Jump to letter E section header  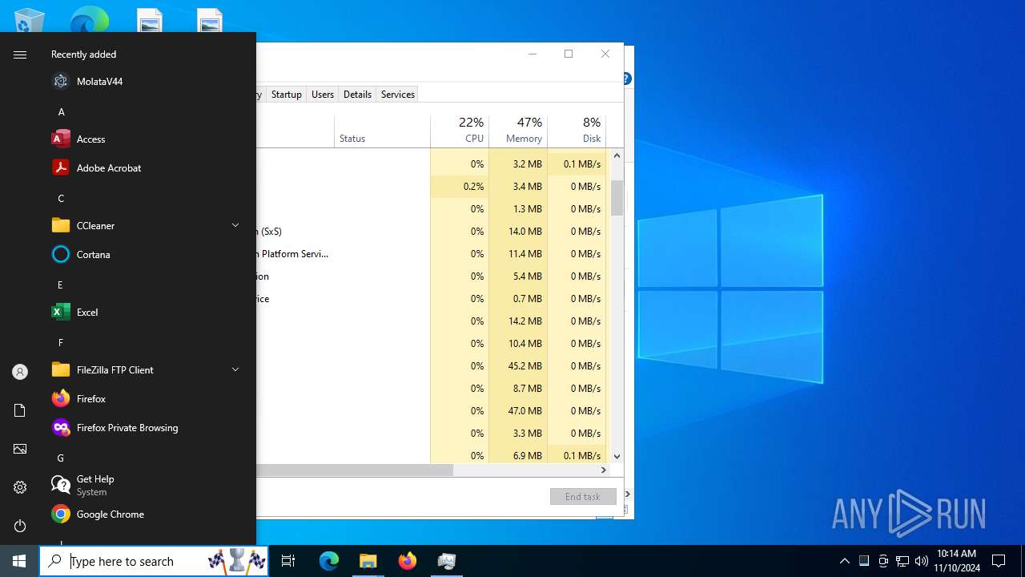(x=60, y=285)
